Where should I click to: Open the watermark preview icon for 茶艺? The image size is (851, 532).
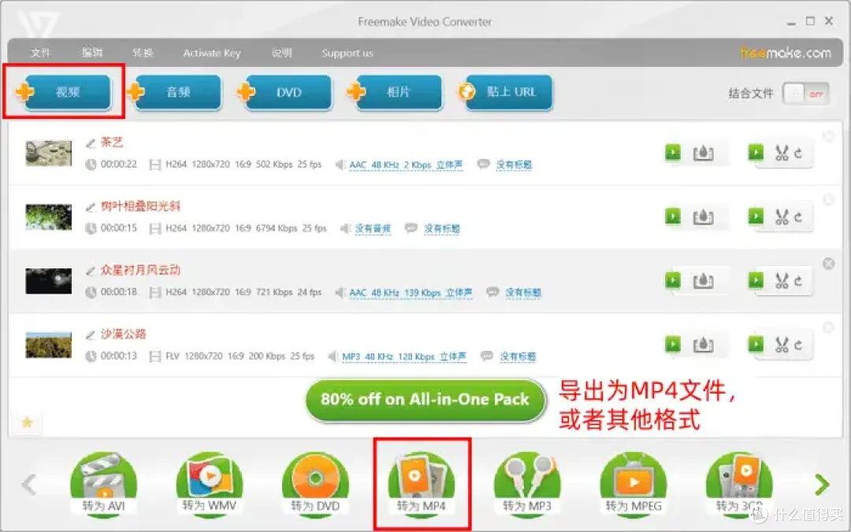coord(703,153)
